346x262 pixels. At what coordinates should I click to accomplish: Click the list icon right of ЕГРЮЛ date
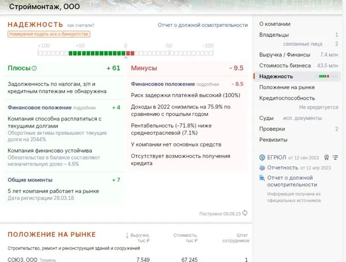tap(336, 158)
